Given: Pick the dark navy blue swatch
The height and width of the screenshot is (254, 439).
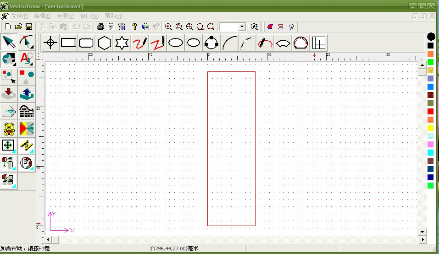Looking at the screenshot, I should (x=431, y=177).
